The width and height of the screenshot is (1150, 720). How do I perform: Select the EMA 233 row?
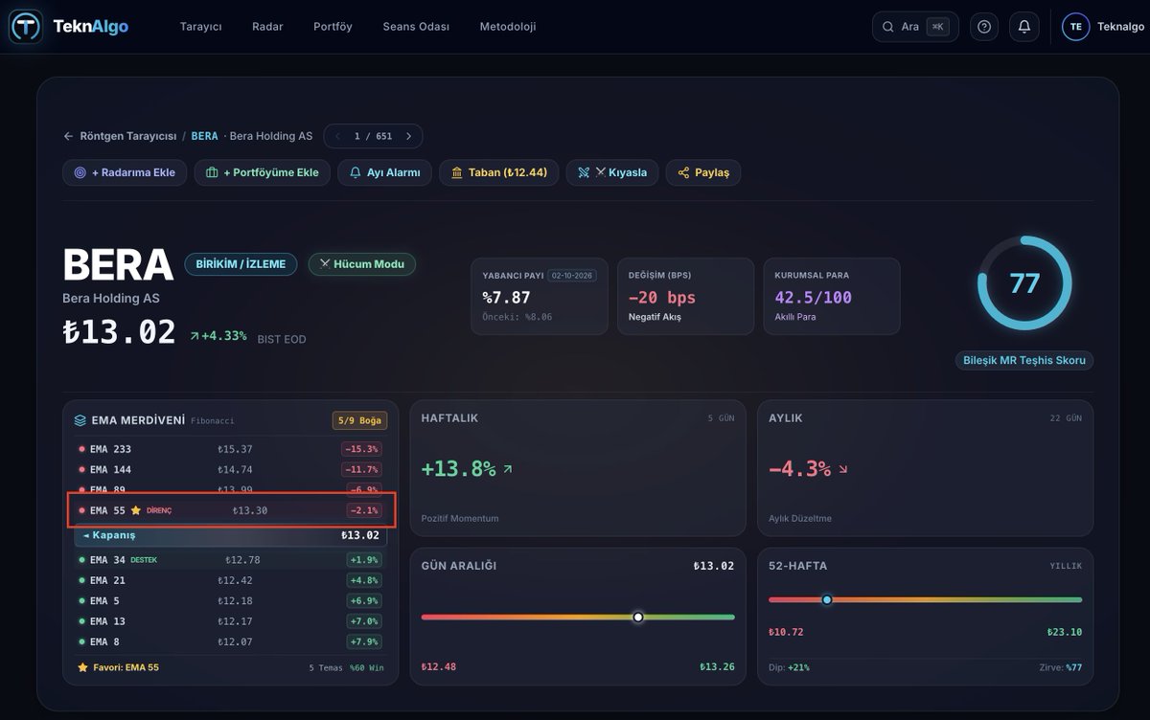(x=230, y=449)
